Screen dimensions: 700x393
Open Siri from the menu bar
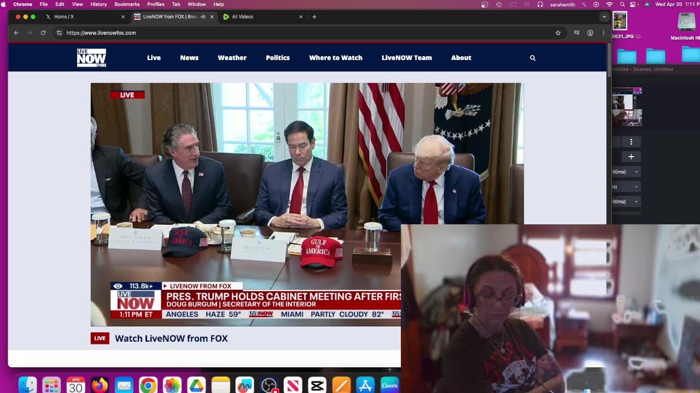tap(647, 4)
